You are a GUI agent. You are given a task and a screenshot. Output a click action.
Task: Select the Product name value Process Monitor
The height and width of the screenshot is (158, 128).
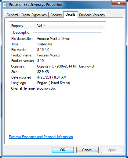(x=49, y=55)
